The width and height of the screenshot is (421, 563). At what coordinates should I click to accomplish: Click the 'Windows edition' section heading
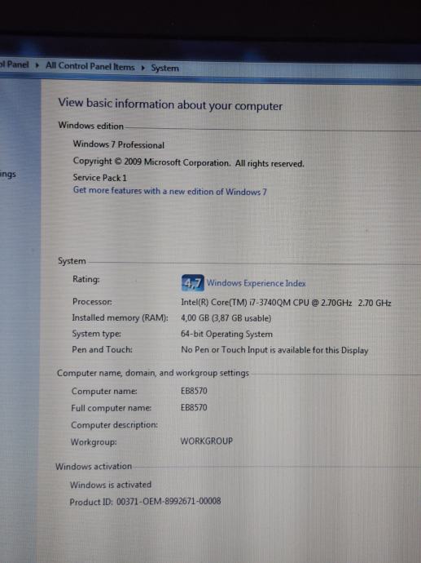(x=91, y=126)
